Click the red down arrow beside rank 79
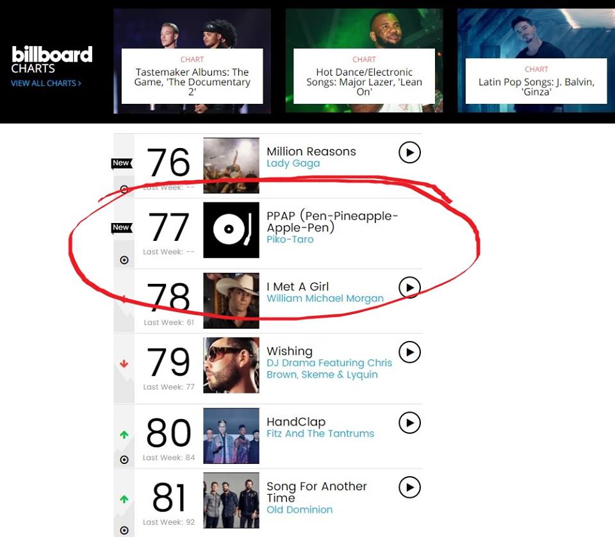Screen dimensions: 615x537 pyautogui.click(x=124, y=363)
